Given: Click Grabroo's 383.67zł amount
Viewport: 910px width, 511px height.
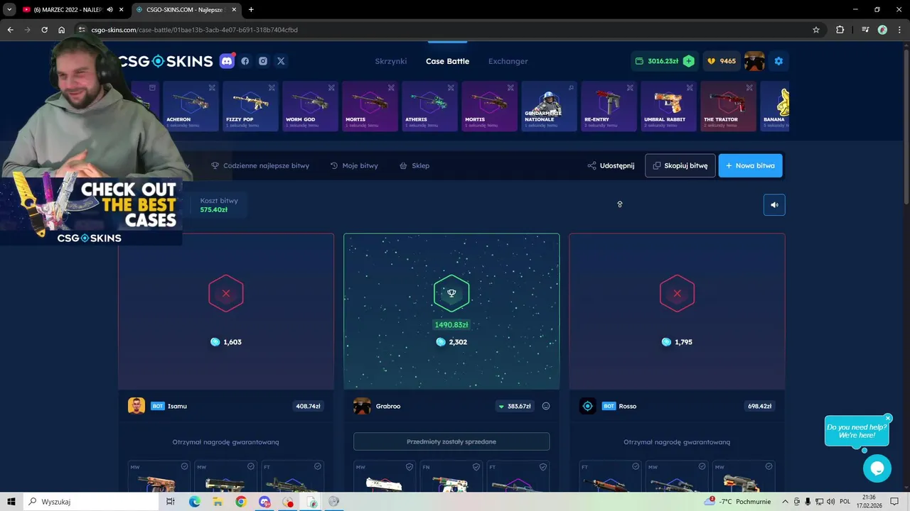Looking at the screenshot, I should (x=515, y=406).
